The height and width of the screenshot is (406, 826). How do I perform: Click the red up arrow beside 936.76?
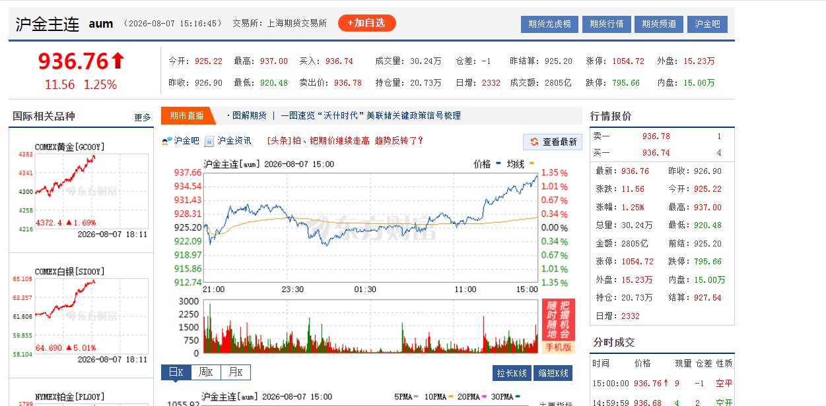(118, 61)
